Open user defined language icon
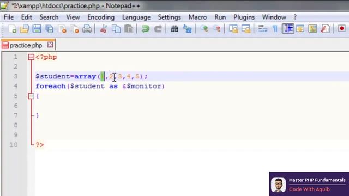The image size is (349, 196). click(x=300, y=29)
